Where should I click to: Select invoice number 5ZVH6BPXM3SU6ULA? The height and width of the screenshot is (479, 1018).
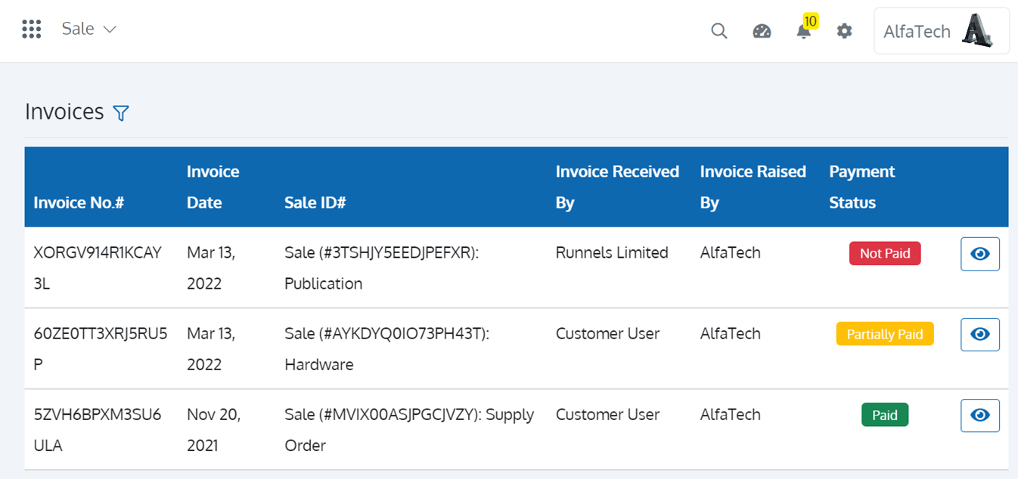[x=98, y=430]
